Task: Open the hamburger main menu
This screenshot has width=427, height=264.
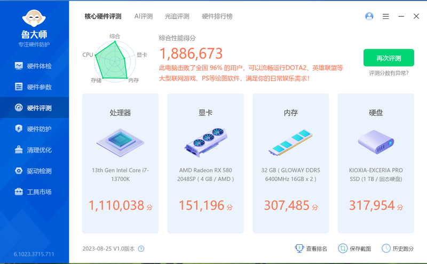Action: (385, 17)
